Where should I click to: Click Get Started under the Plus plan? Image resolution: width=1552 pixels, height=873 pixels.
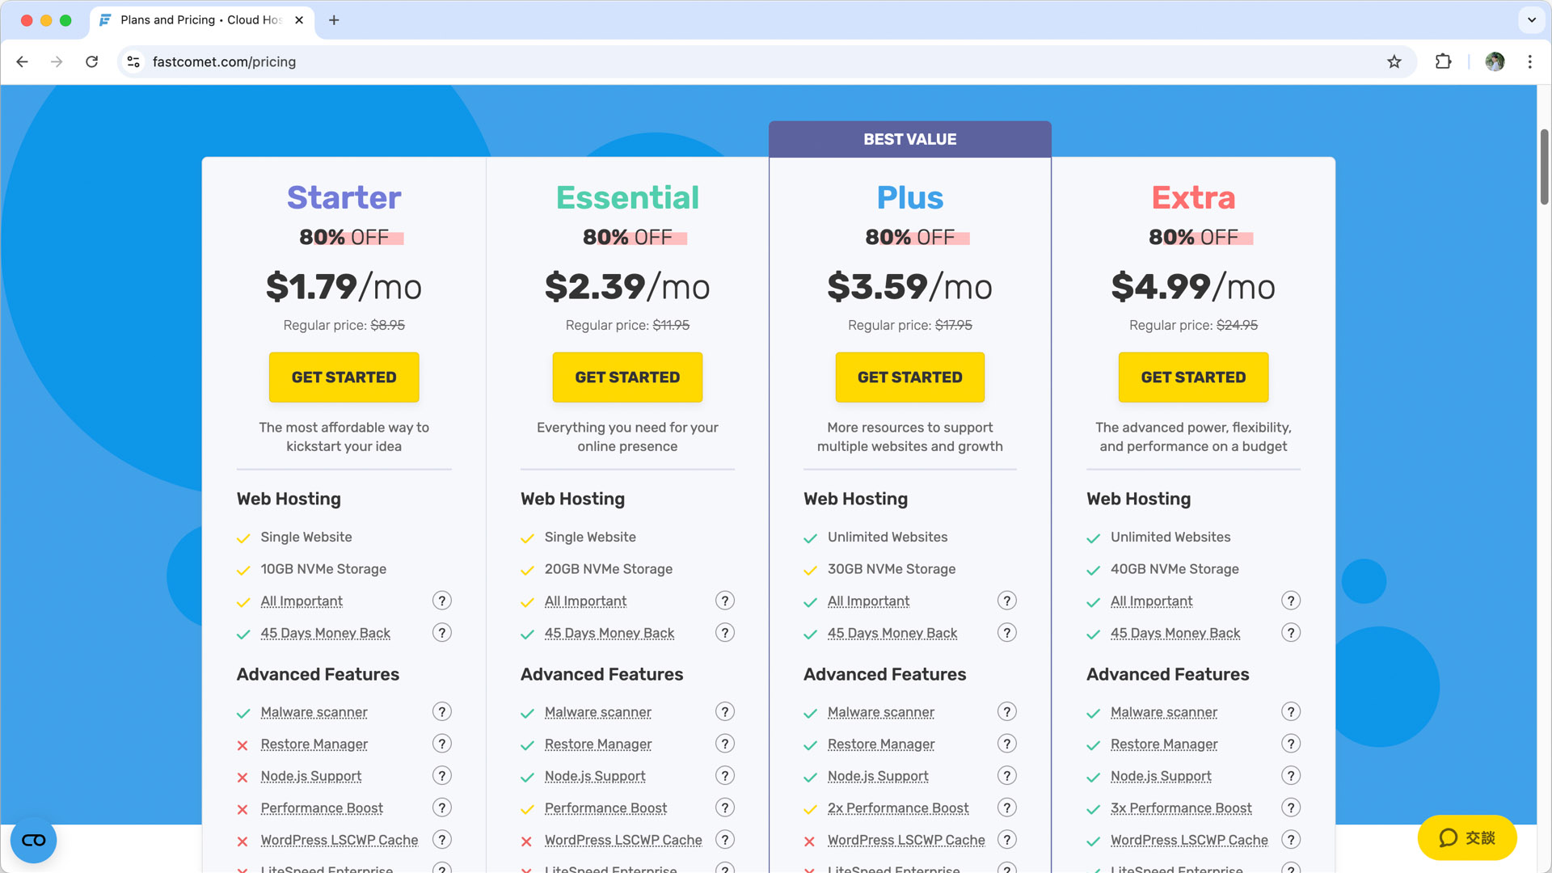point(909,377)
